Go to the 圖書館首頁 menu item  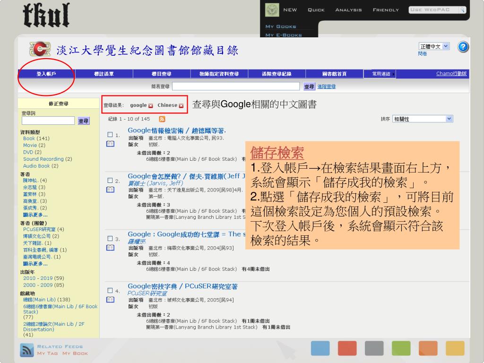[334, 74]
